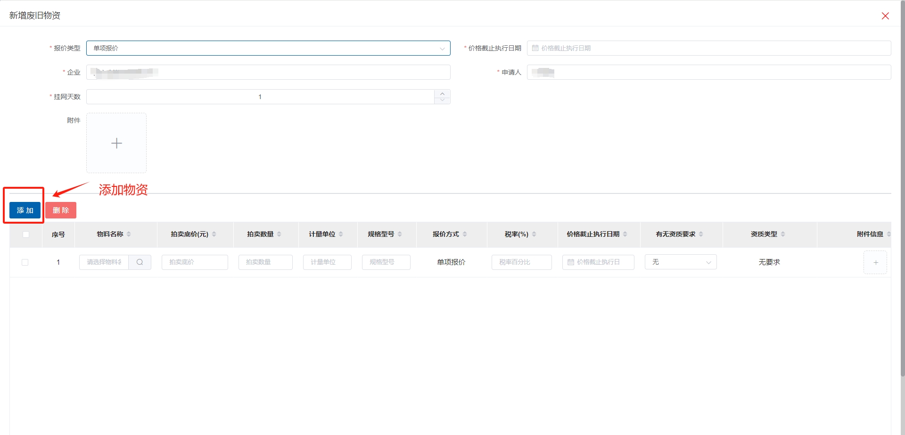Open the 报价类型 dropdown showing 单项报价
Screen dimensions: 905x435
[268, 48]
